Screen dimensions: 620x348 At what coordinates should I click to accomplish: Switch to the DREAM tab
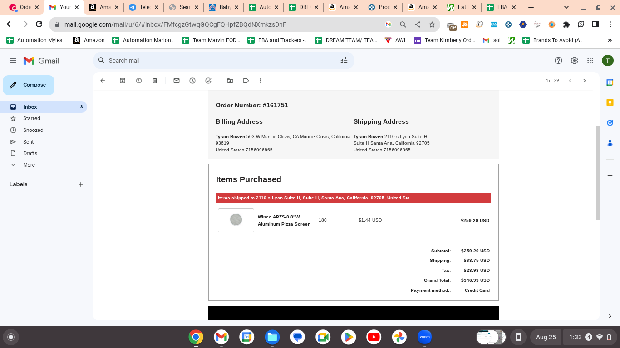click(x=303, y=7)
